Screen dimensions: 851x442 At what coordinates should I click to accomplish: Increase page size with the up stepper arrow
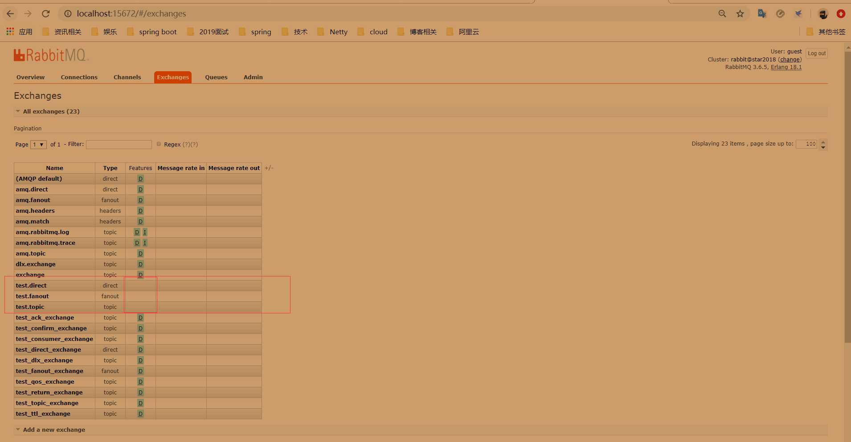pyautogui.click(x=823, y=142)
